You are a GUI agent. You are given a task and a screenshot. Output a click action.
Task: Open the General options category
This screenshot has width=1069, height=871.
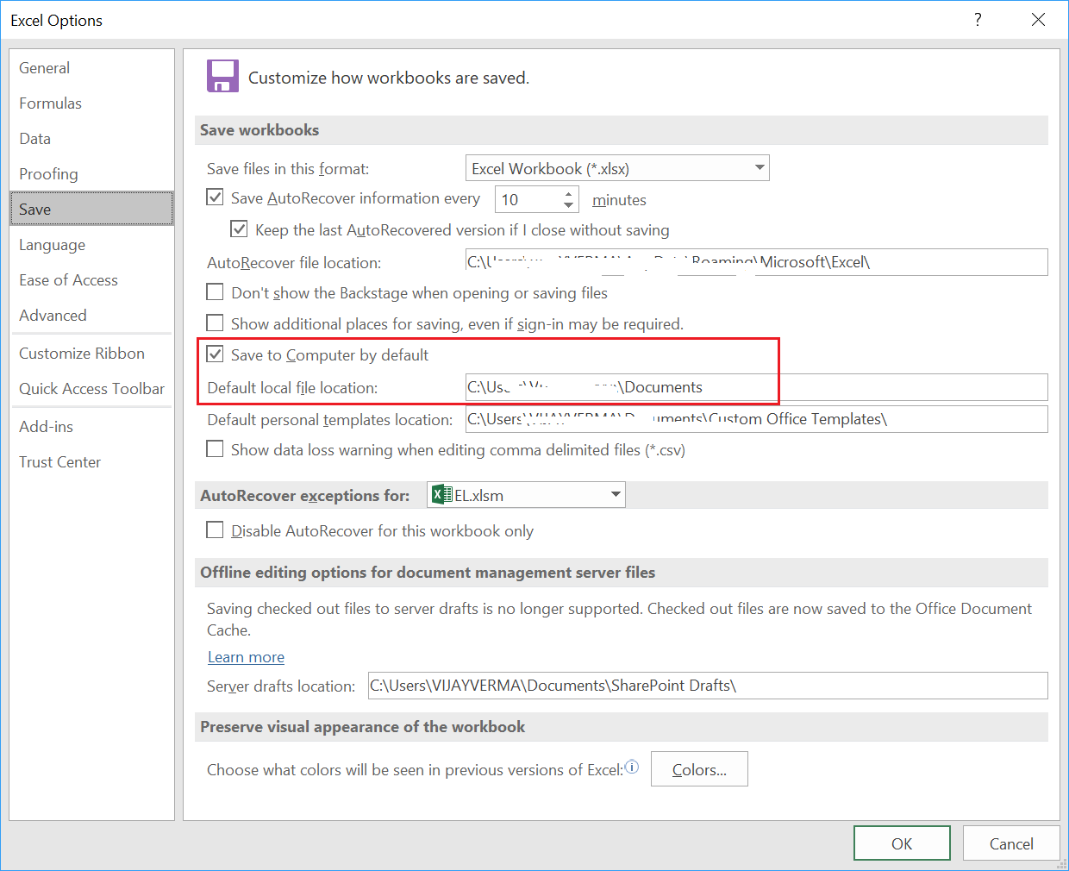pyautogui.click(x=91, y=67)
